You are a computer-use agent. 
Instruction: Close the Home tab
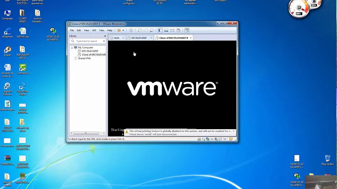[x=124, y=38]
